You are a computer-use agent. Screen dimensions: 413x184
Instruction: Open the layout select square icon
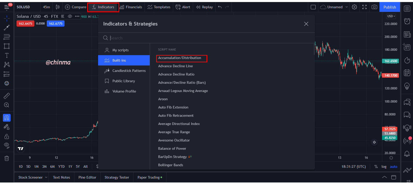[313, 7]
